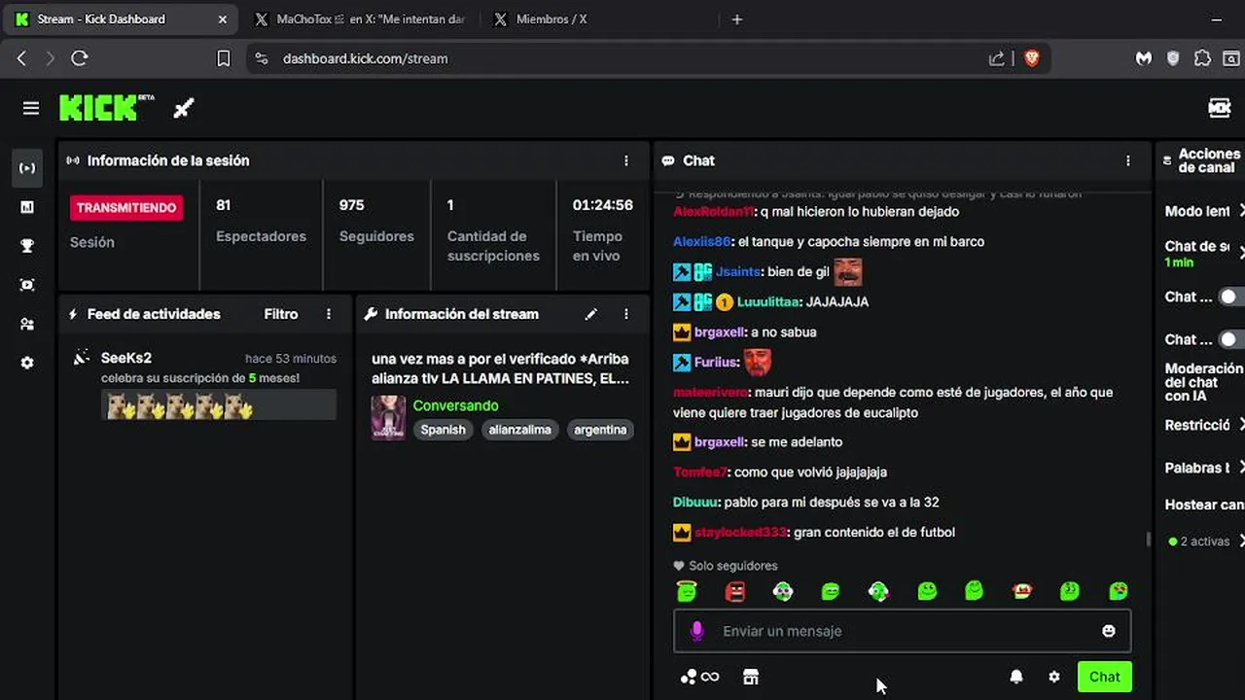Switch to the Stream - Kick Dashboard tab
The height and width of the screenshot is (700, 1245).
coord(119,19)
